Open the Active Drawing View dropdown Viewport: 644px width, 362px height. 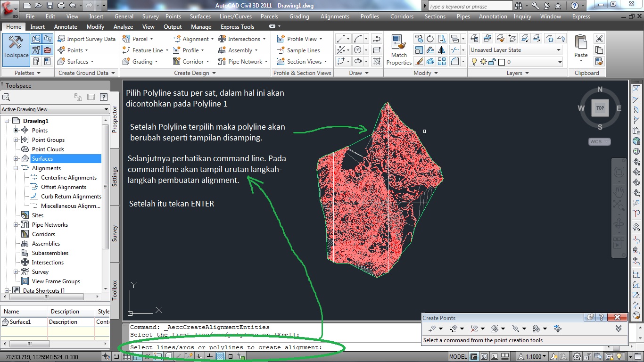55,109
